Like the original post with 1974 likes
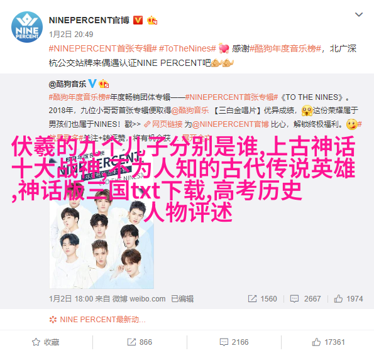Image resolution: width=374 pixels, height=353 pixels. pyautogui.click(x=348, y=298)
